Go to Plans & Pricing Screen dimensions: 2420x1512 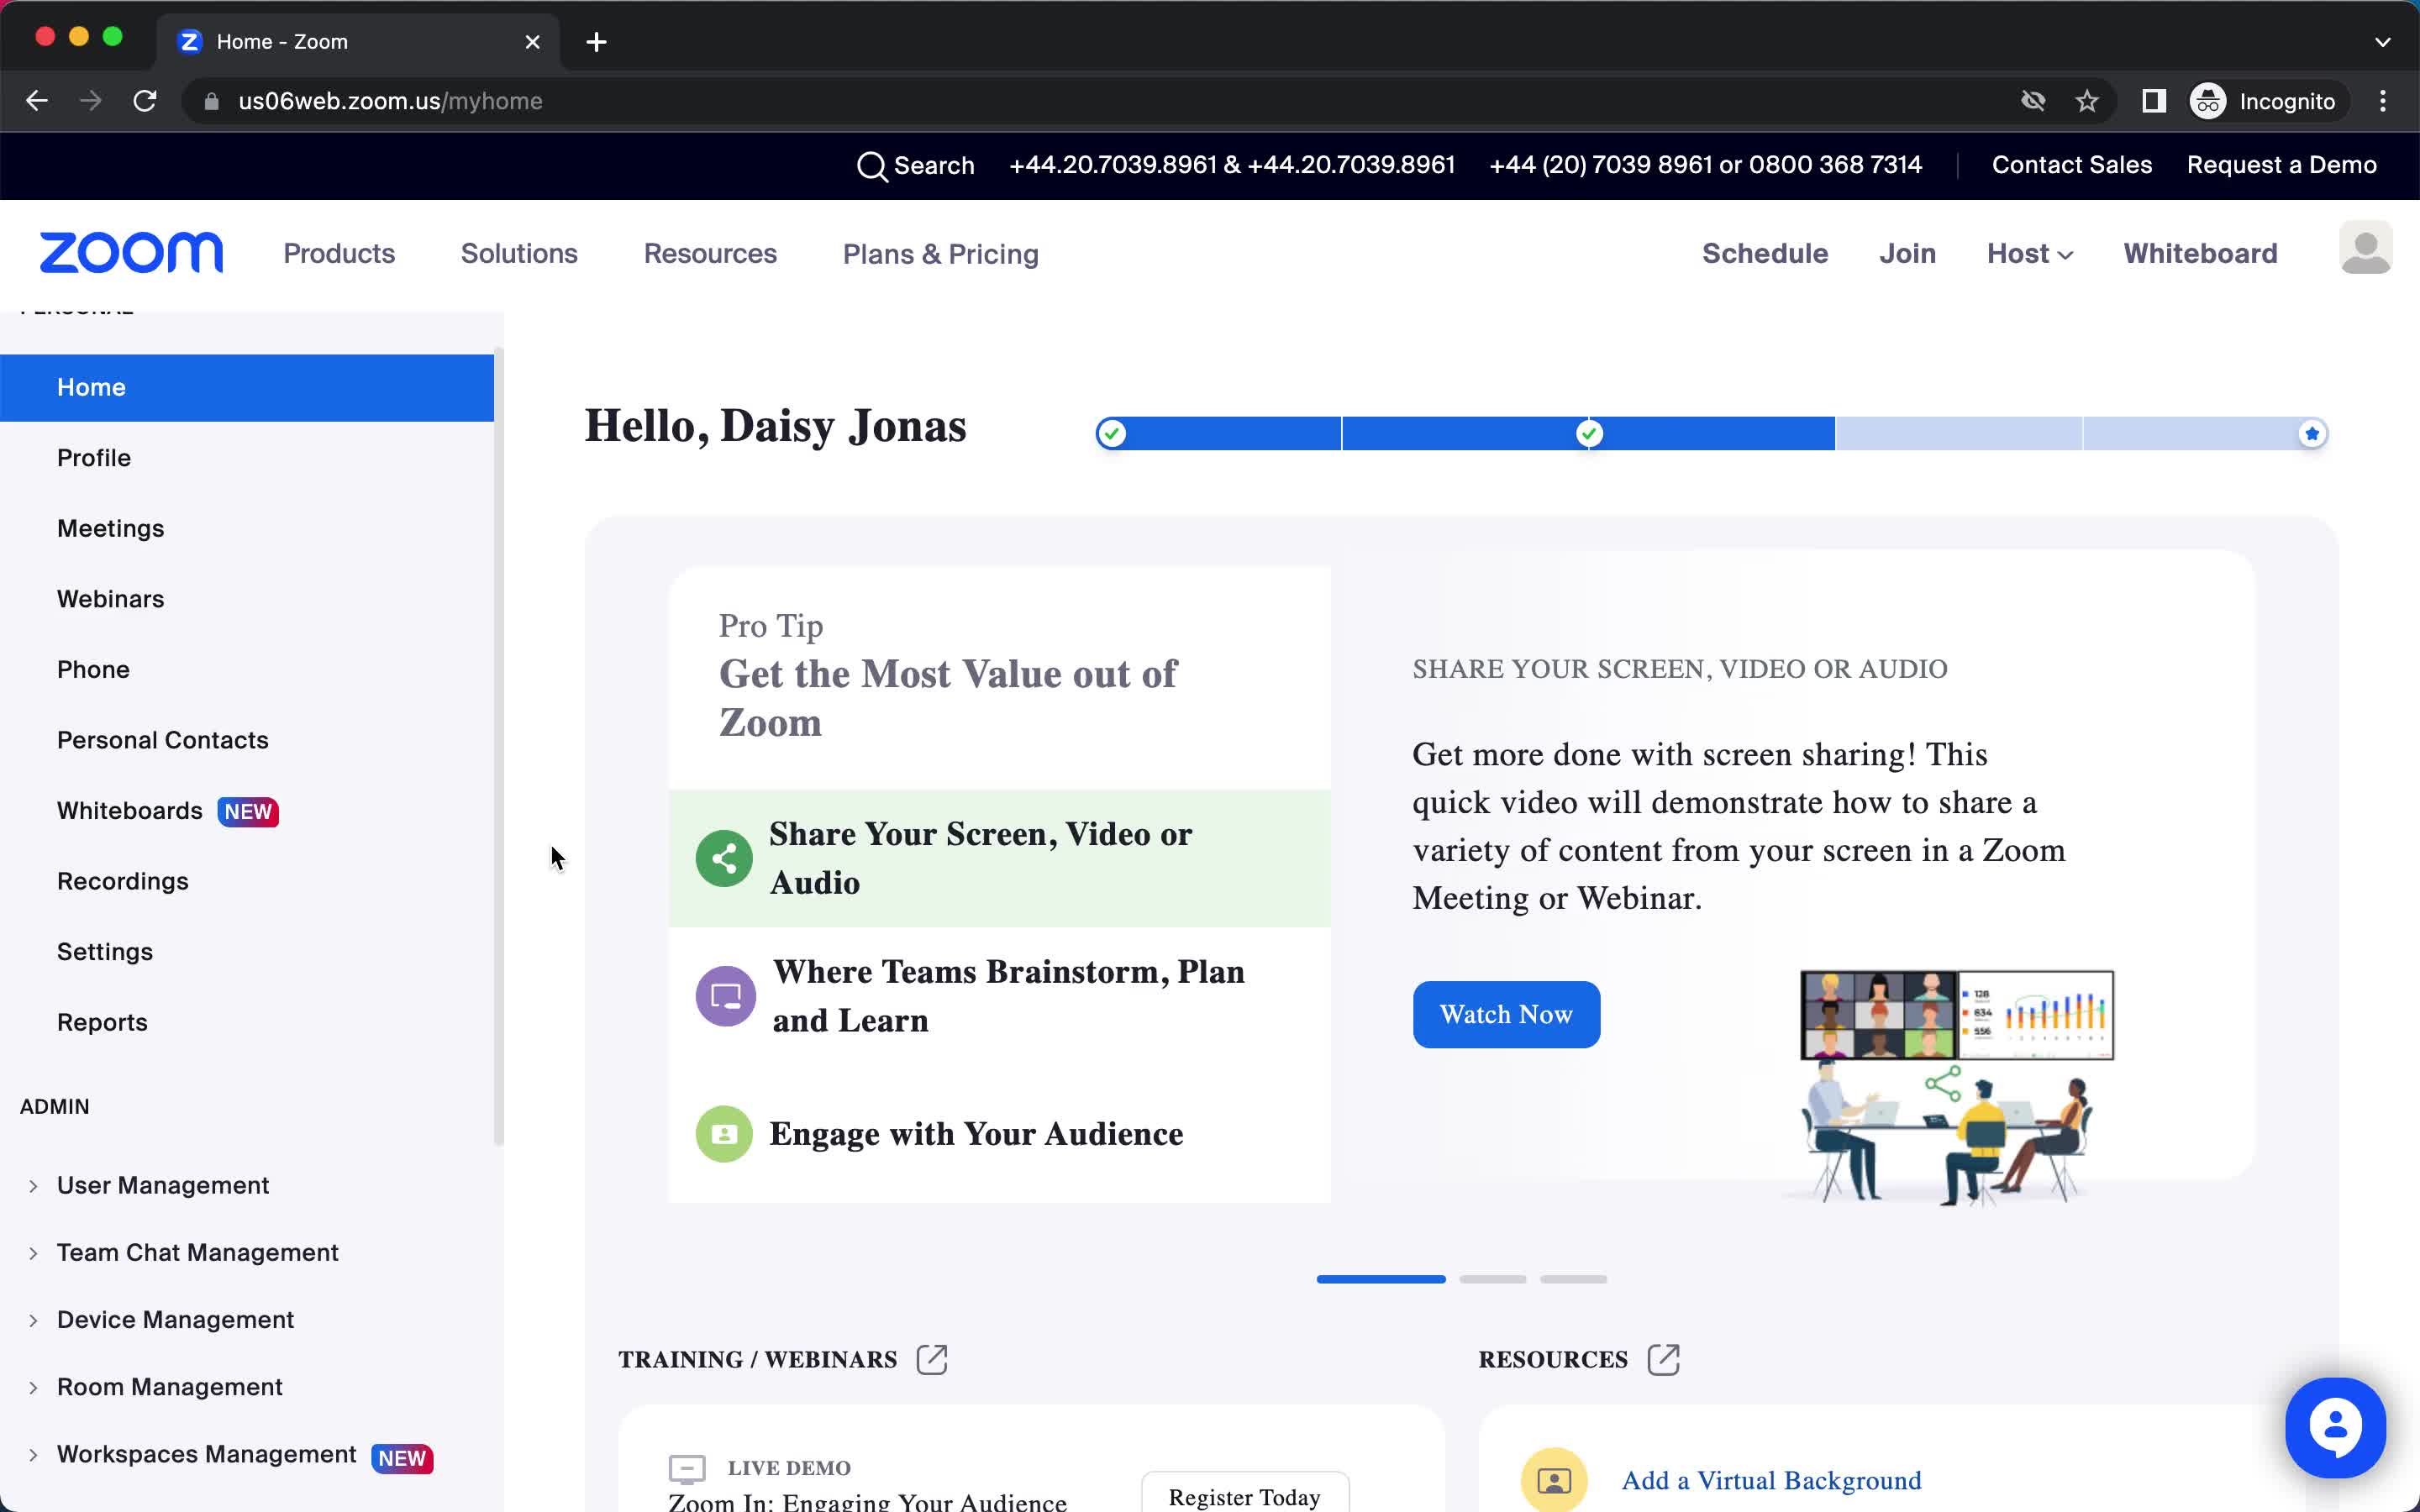coord(941,254)
